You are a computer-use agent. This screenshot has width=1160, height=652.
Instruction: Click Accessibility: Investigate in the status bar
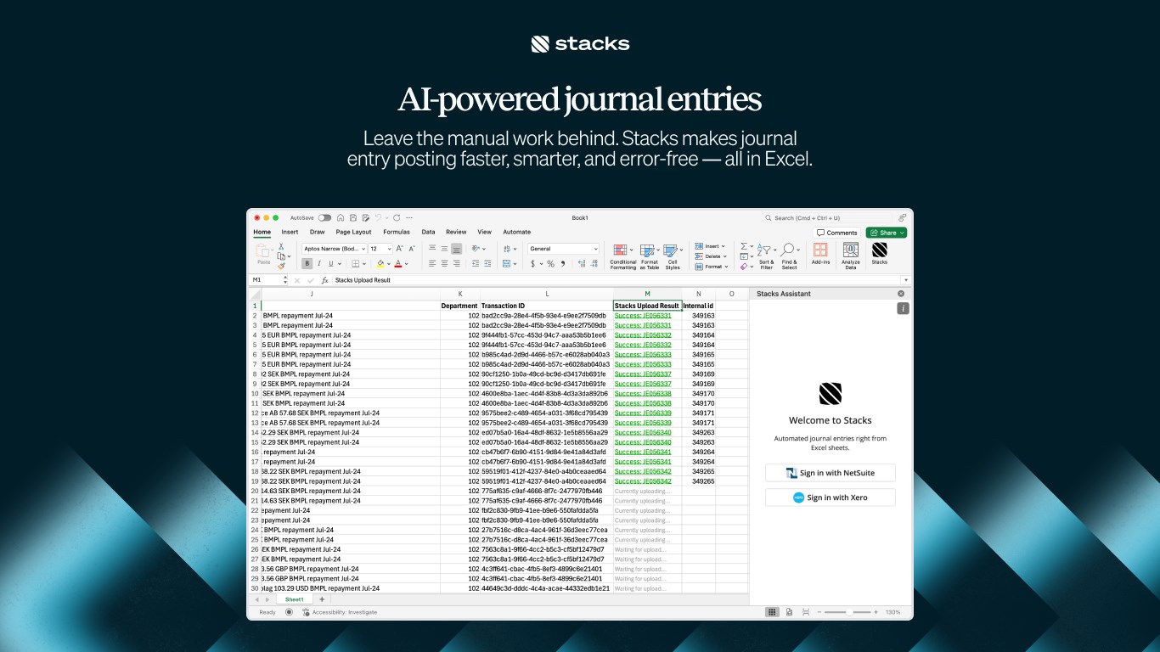340,612
